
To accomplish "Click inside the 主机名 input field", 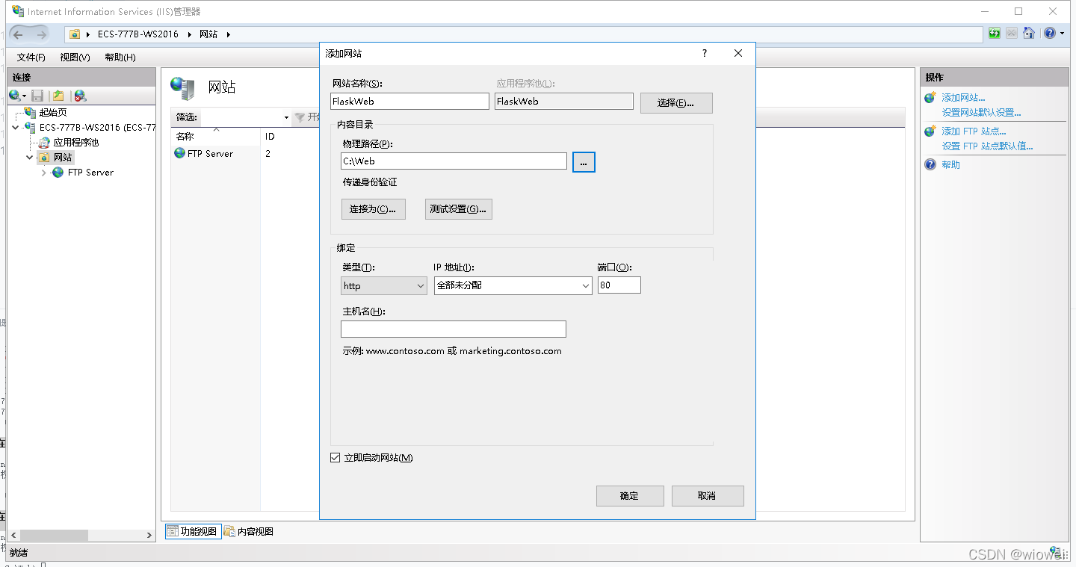I will [453, 329].
